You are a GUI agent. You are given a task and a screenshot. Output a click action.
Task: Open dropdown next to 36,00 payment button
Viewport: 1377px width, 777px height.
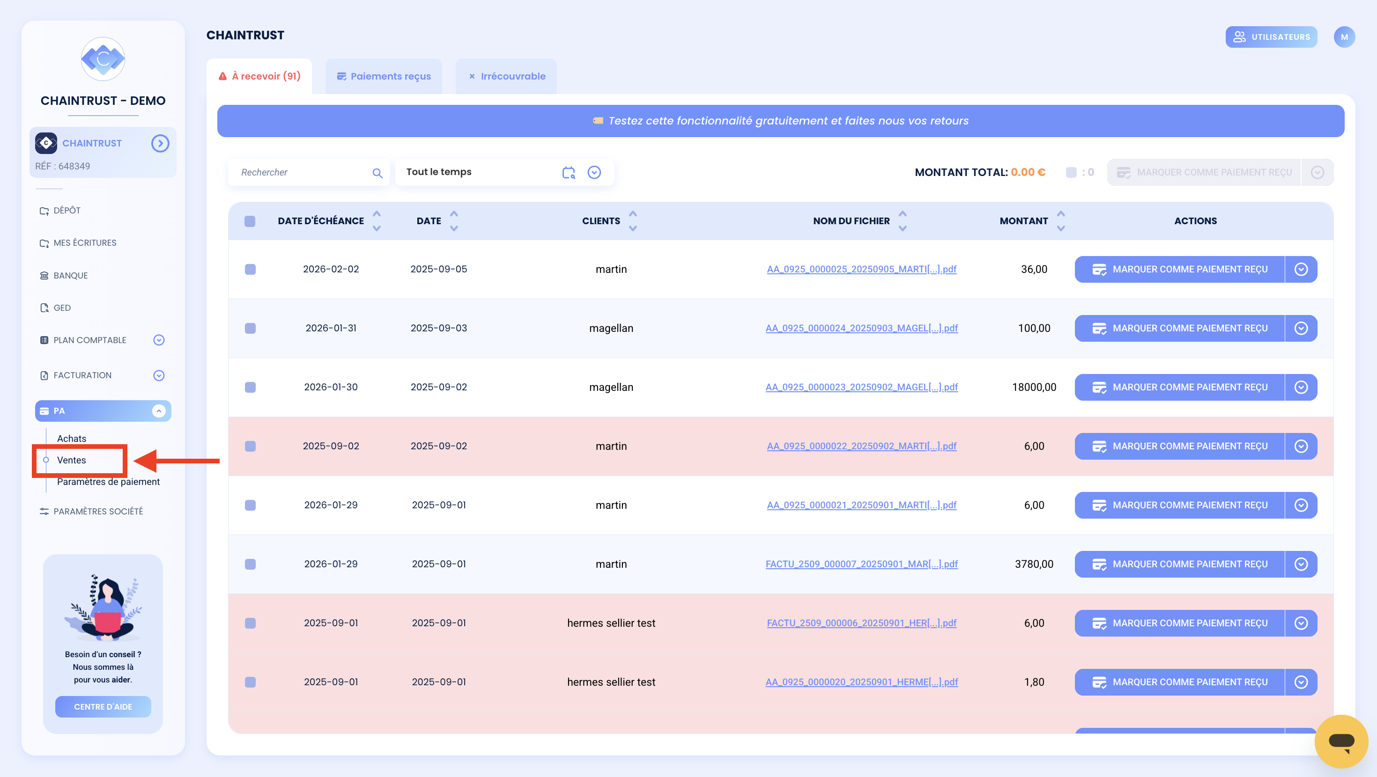click(1301, 269)
